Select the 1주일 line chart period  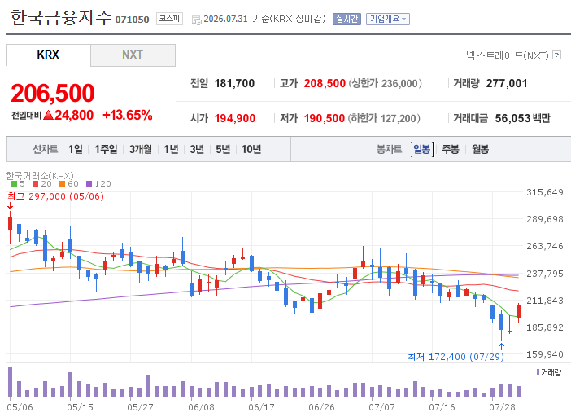(106, 149)
